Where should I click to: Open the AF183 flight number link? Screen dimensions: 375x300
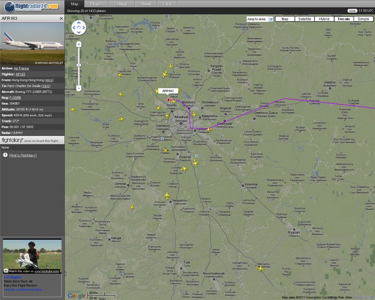(20, 74)
